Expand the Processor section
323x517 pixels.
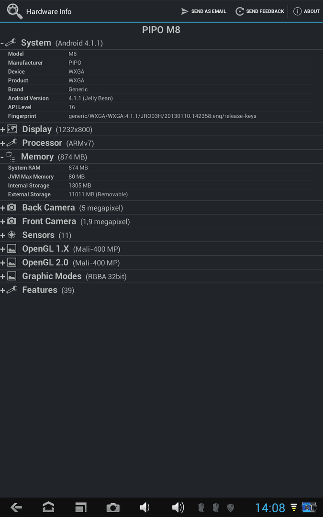tap(162, 143)
